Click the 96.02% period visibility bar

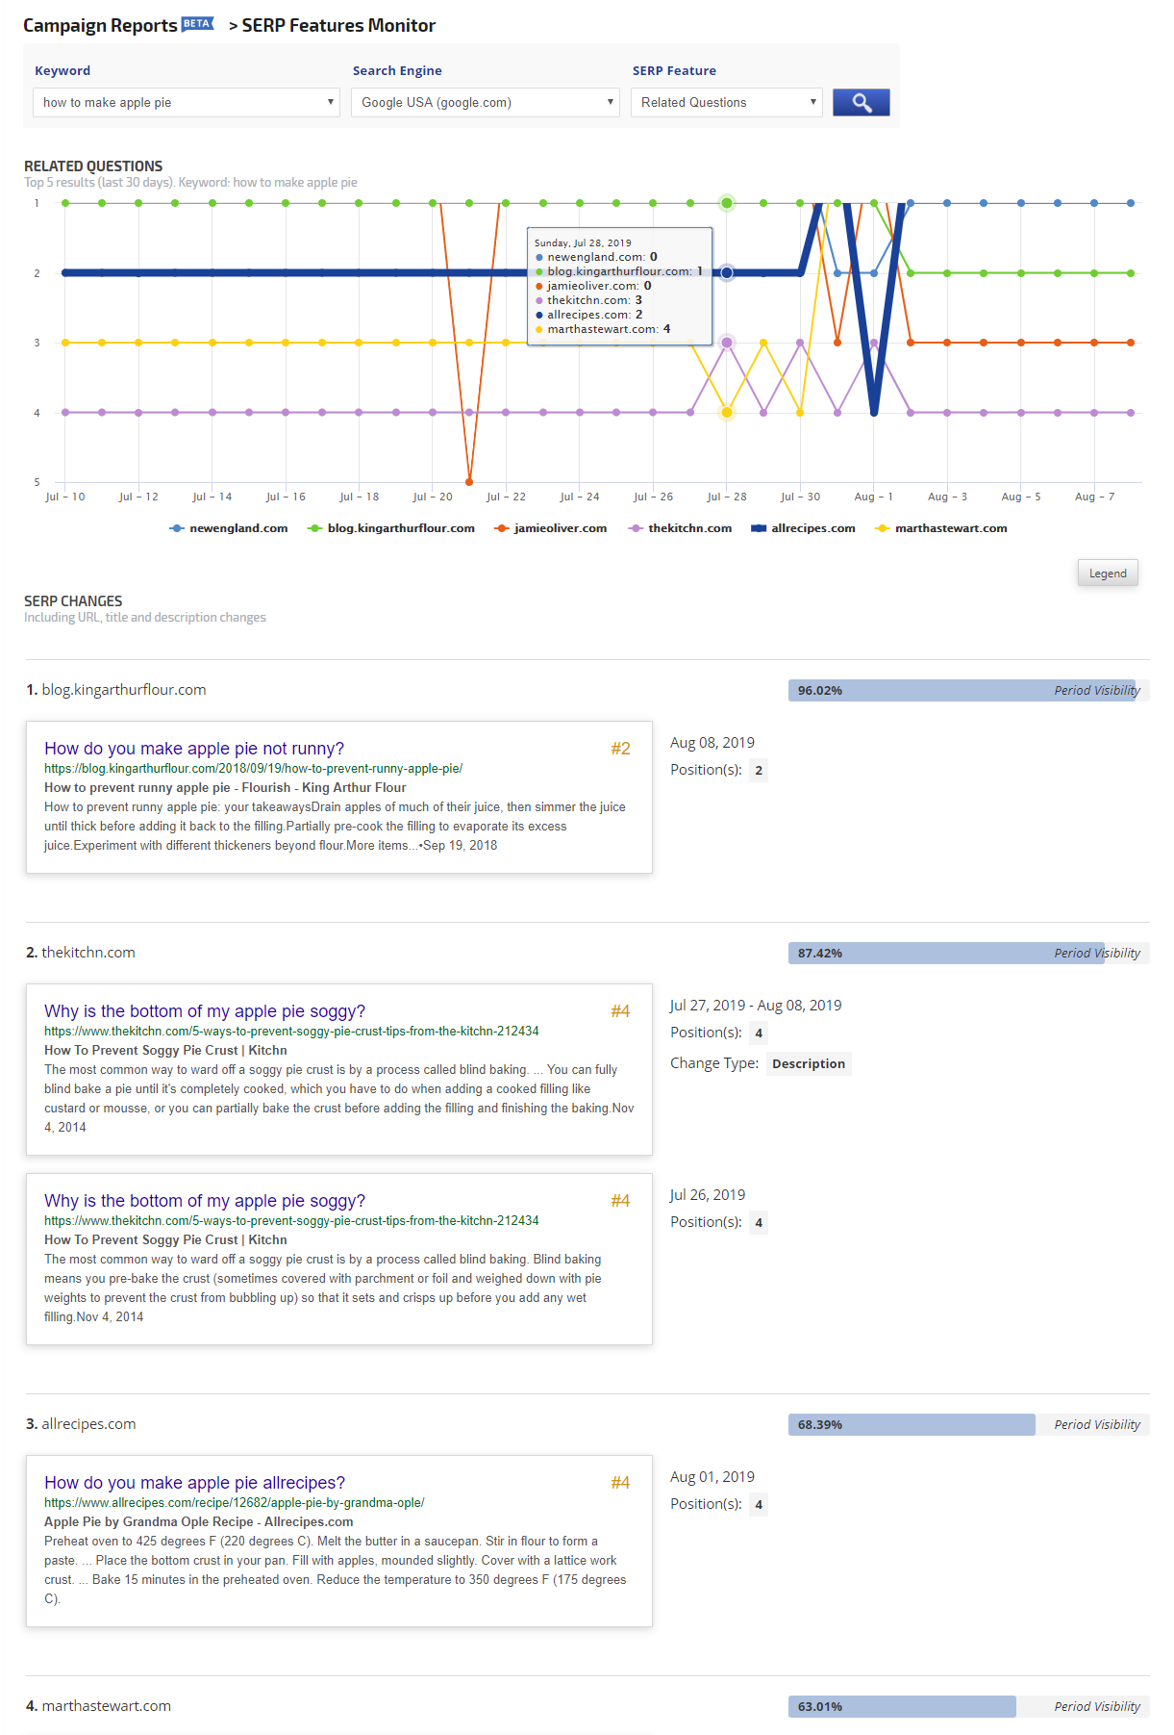point(962,691)
